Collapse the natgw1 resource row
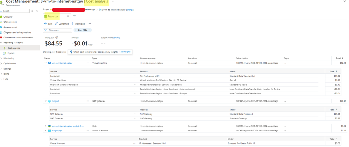This screenshot has height=147, width=349. (45, 101)
